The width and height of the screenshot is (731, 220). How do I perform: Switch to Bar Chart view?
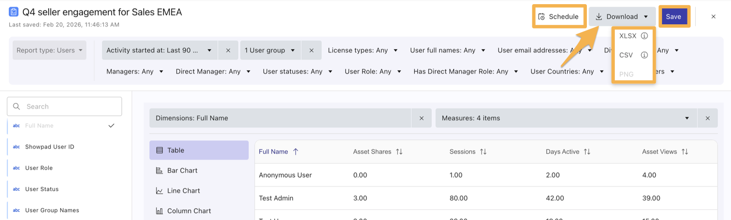(x=182, y=170)
